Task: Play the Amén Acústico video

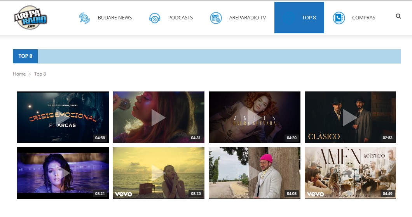Action: [x=350, y=173]
